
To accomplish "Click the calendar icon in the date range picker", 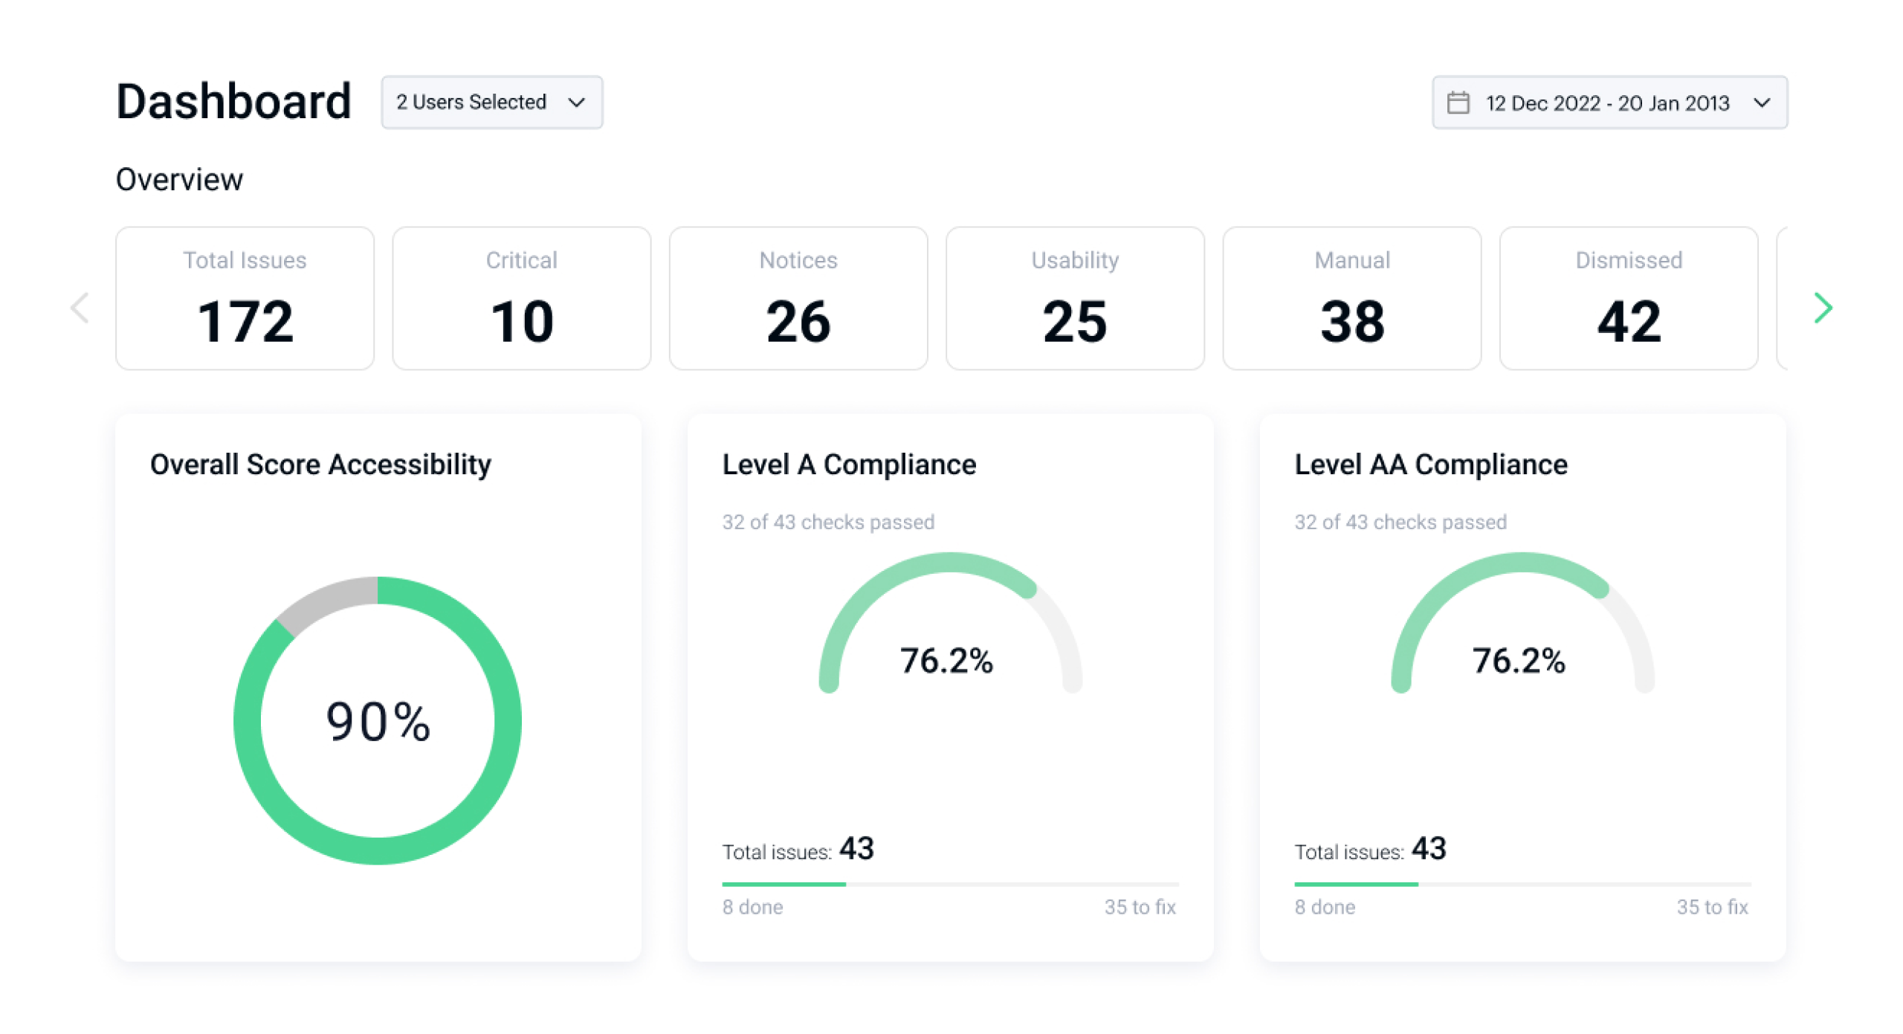I will pyautogui.click(x=1459, y=102).
